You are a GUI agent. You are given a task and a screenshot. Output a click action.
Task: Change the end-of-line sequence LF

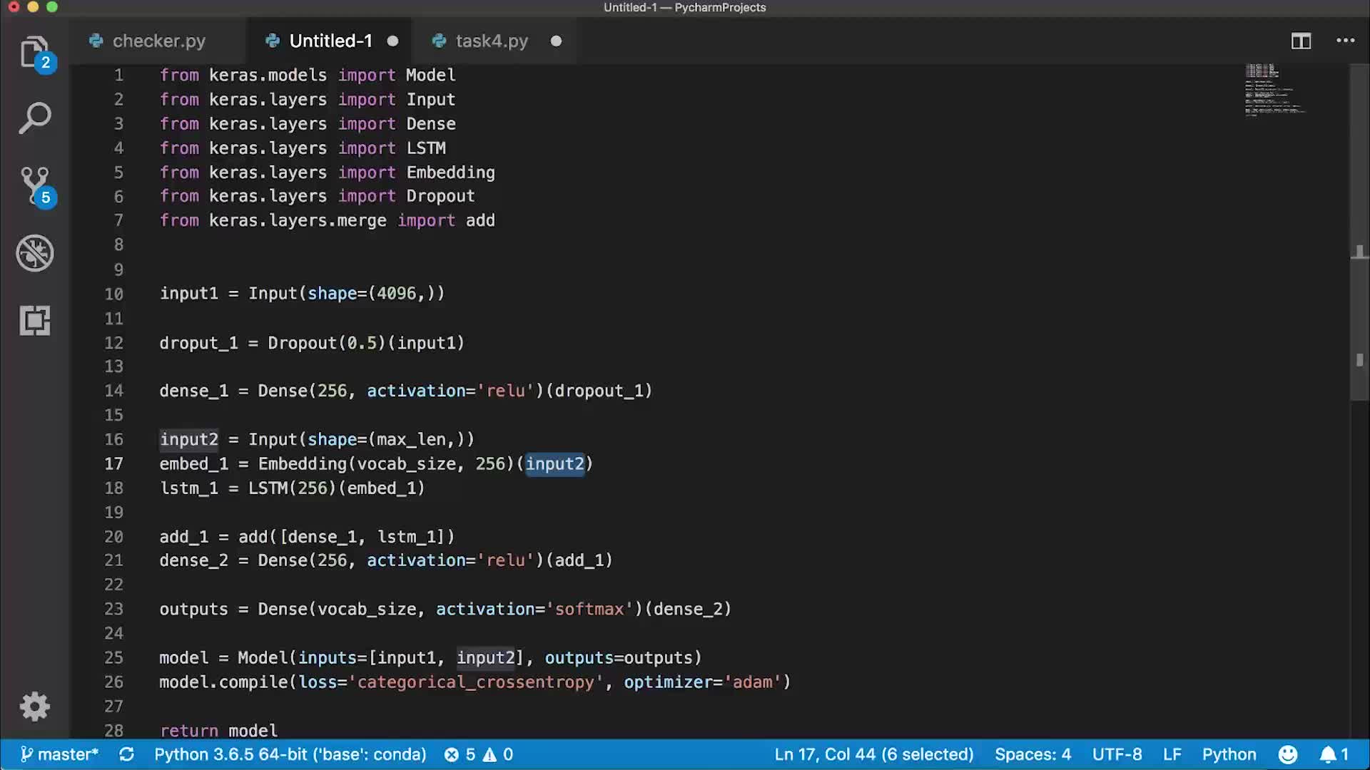pos(1172,754)
